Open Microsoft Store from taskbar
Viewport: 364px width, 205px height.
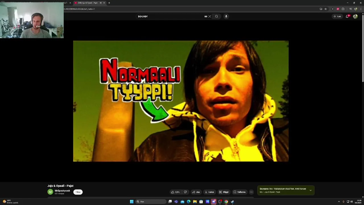click(x=201, y=202)
